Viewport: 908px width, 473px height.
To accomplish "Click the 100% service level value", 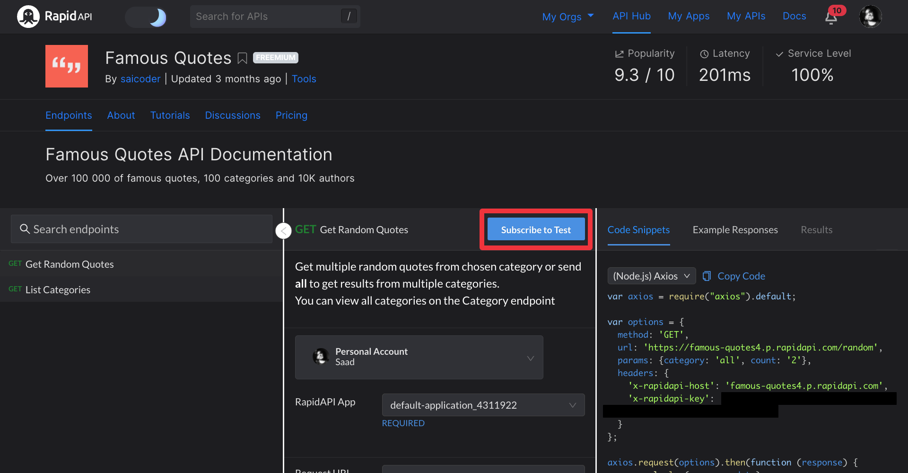I will coord(812,75).
